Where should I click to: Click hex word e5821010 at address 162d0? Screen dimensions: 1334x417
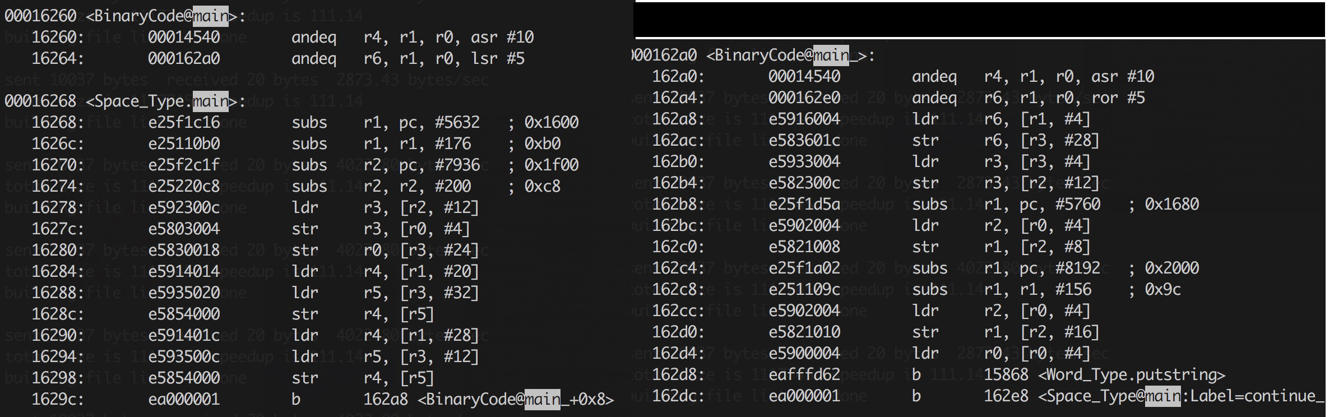[804, 332]
